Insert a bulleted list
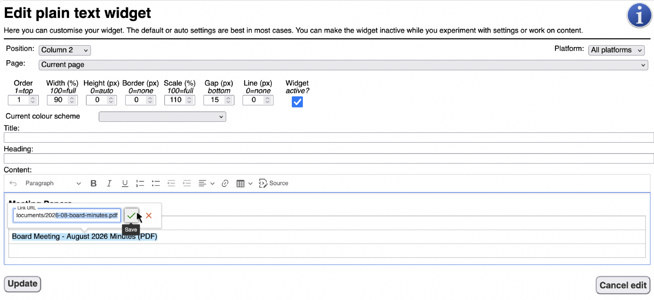654x300 pixels. point(156,183)
